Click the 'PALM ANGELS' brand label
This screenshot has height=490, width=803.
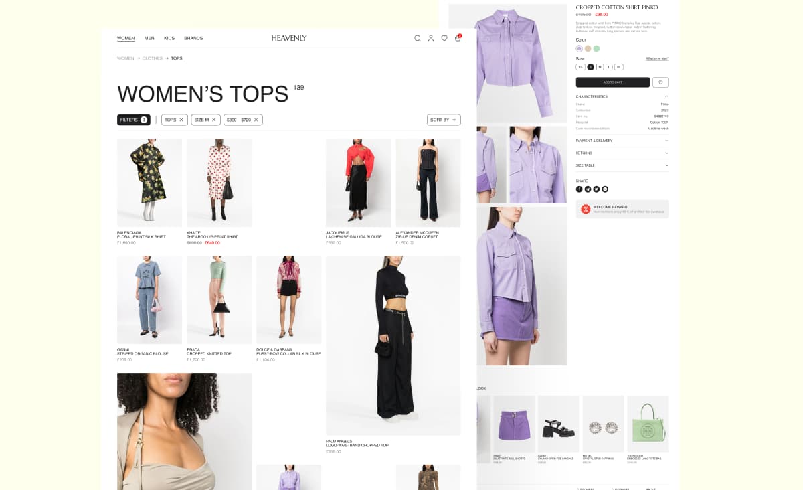pyautogui.click(x=339, y=441)
